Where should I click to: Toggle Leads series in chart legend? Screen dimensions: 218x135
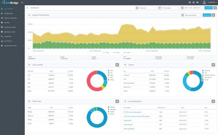127,53
